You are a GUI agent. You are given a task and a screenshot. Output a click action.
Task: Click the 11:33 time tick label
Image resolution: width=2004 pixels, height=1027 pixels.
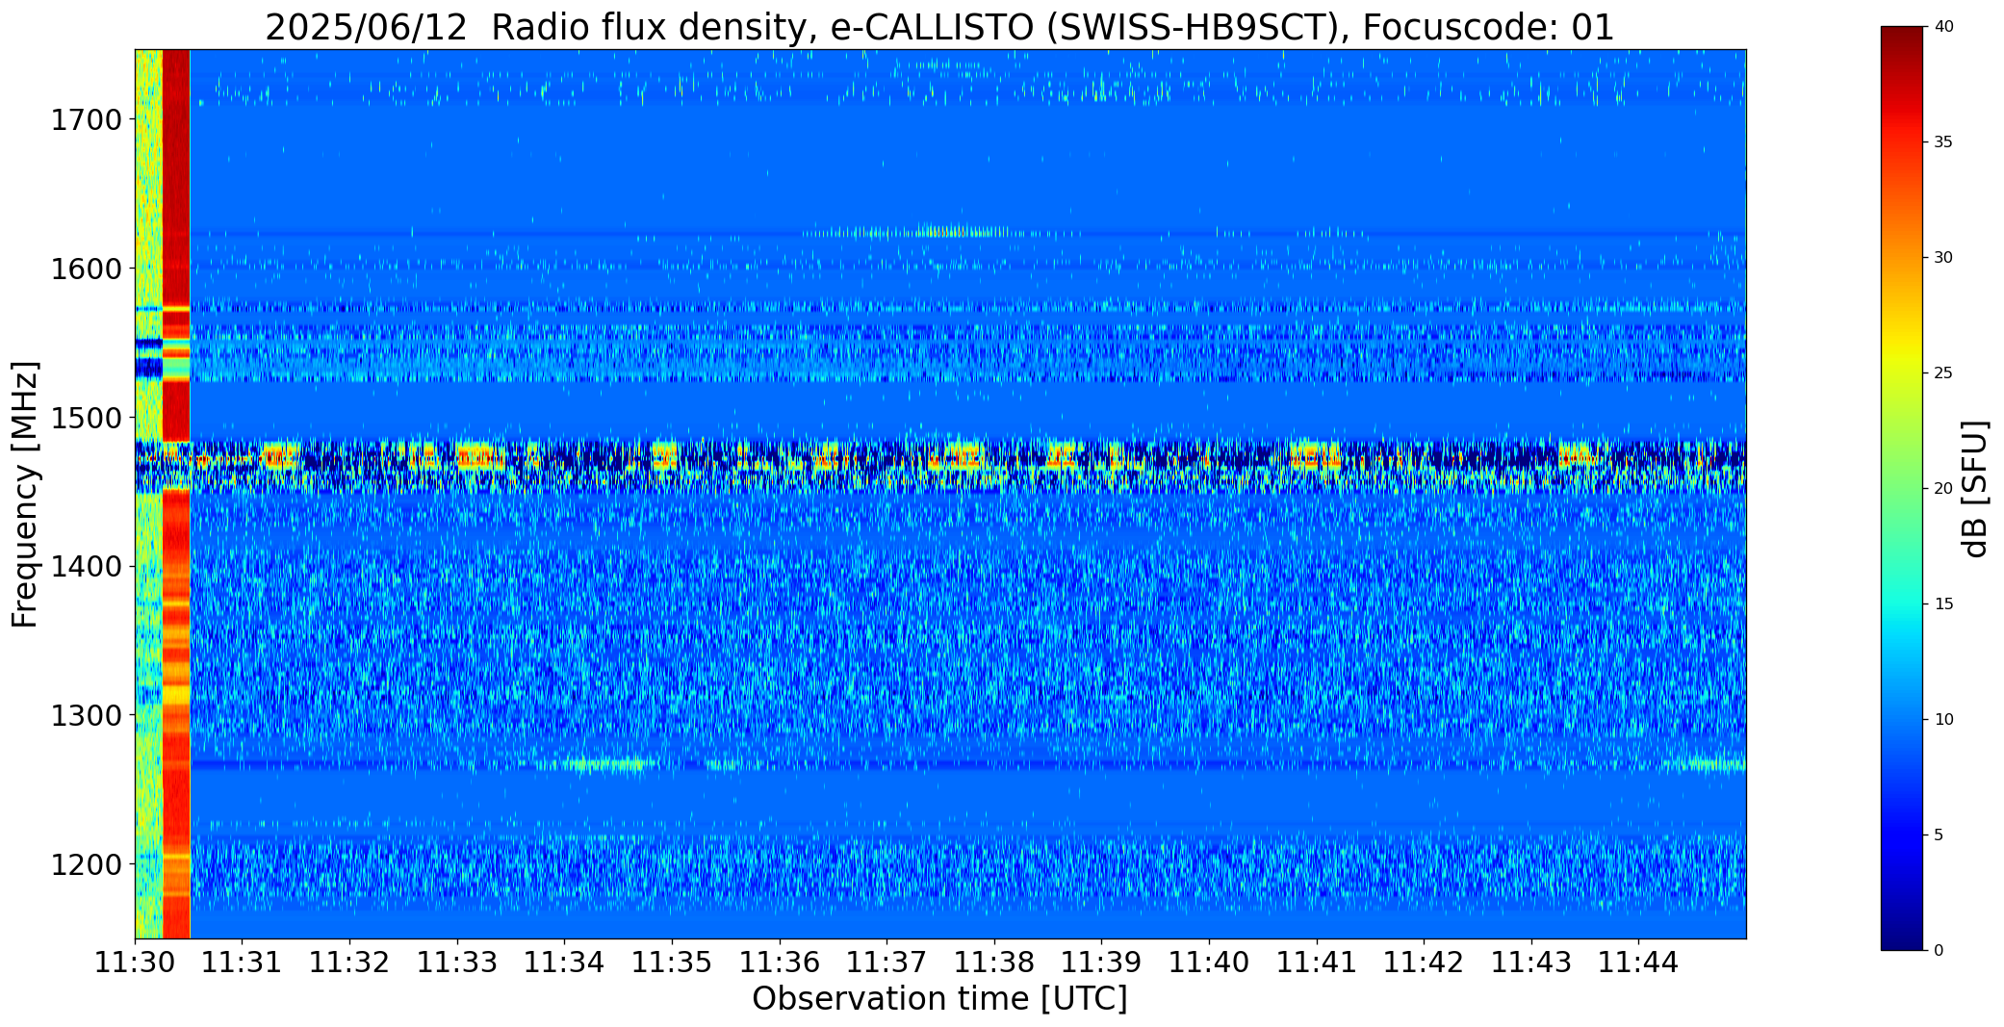tap(457, 962)
